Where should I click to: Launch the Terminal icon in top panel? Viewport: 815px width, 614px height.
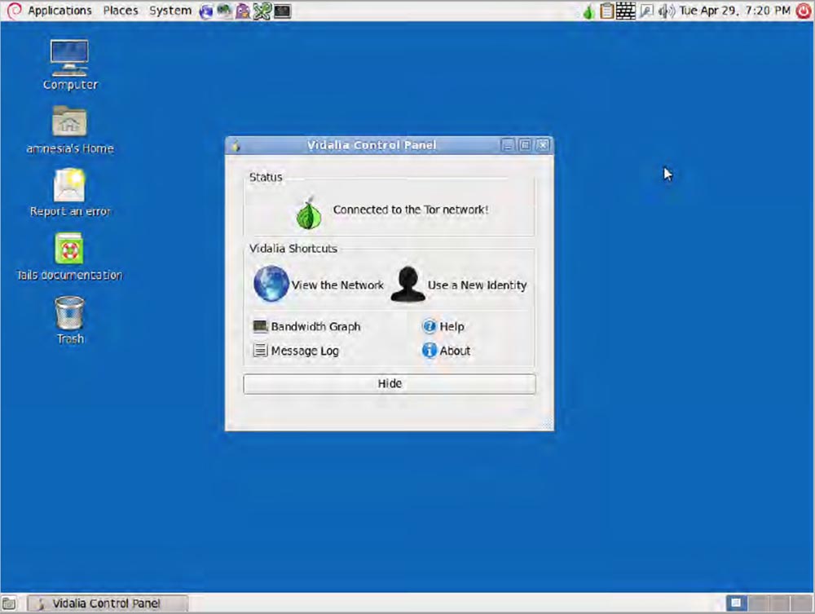(282, 11)
